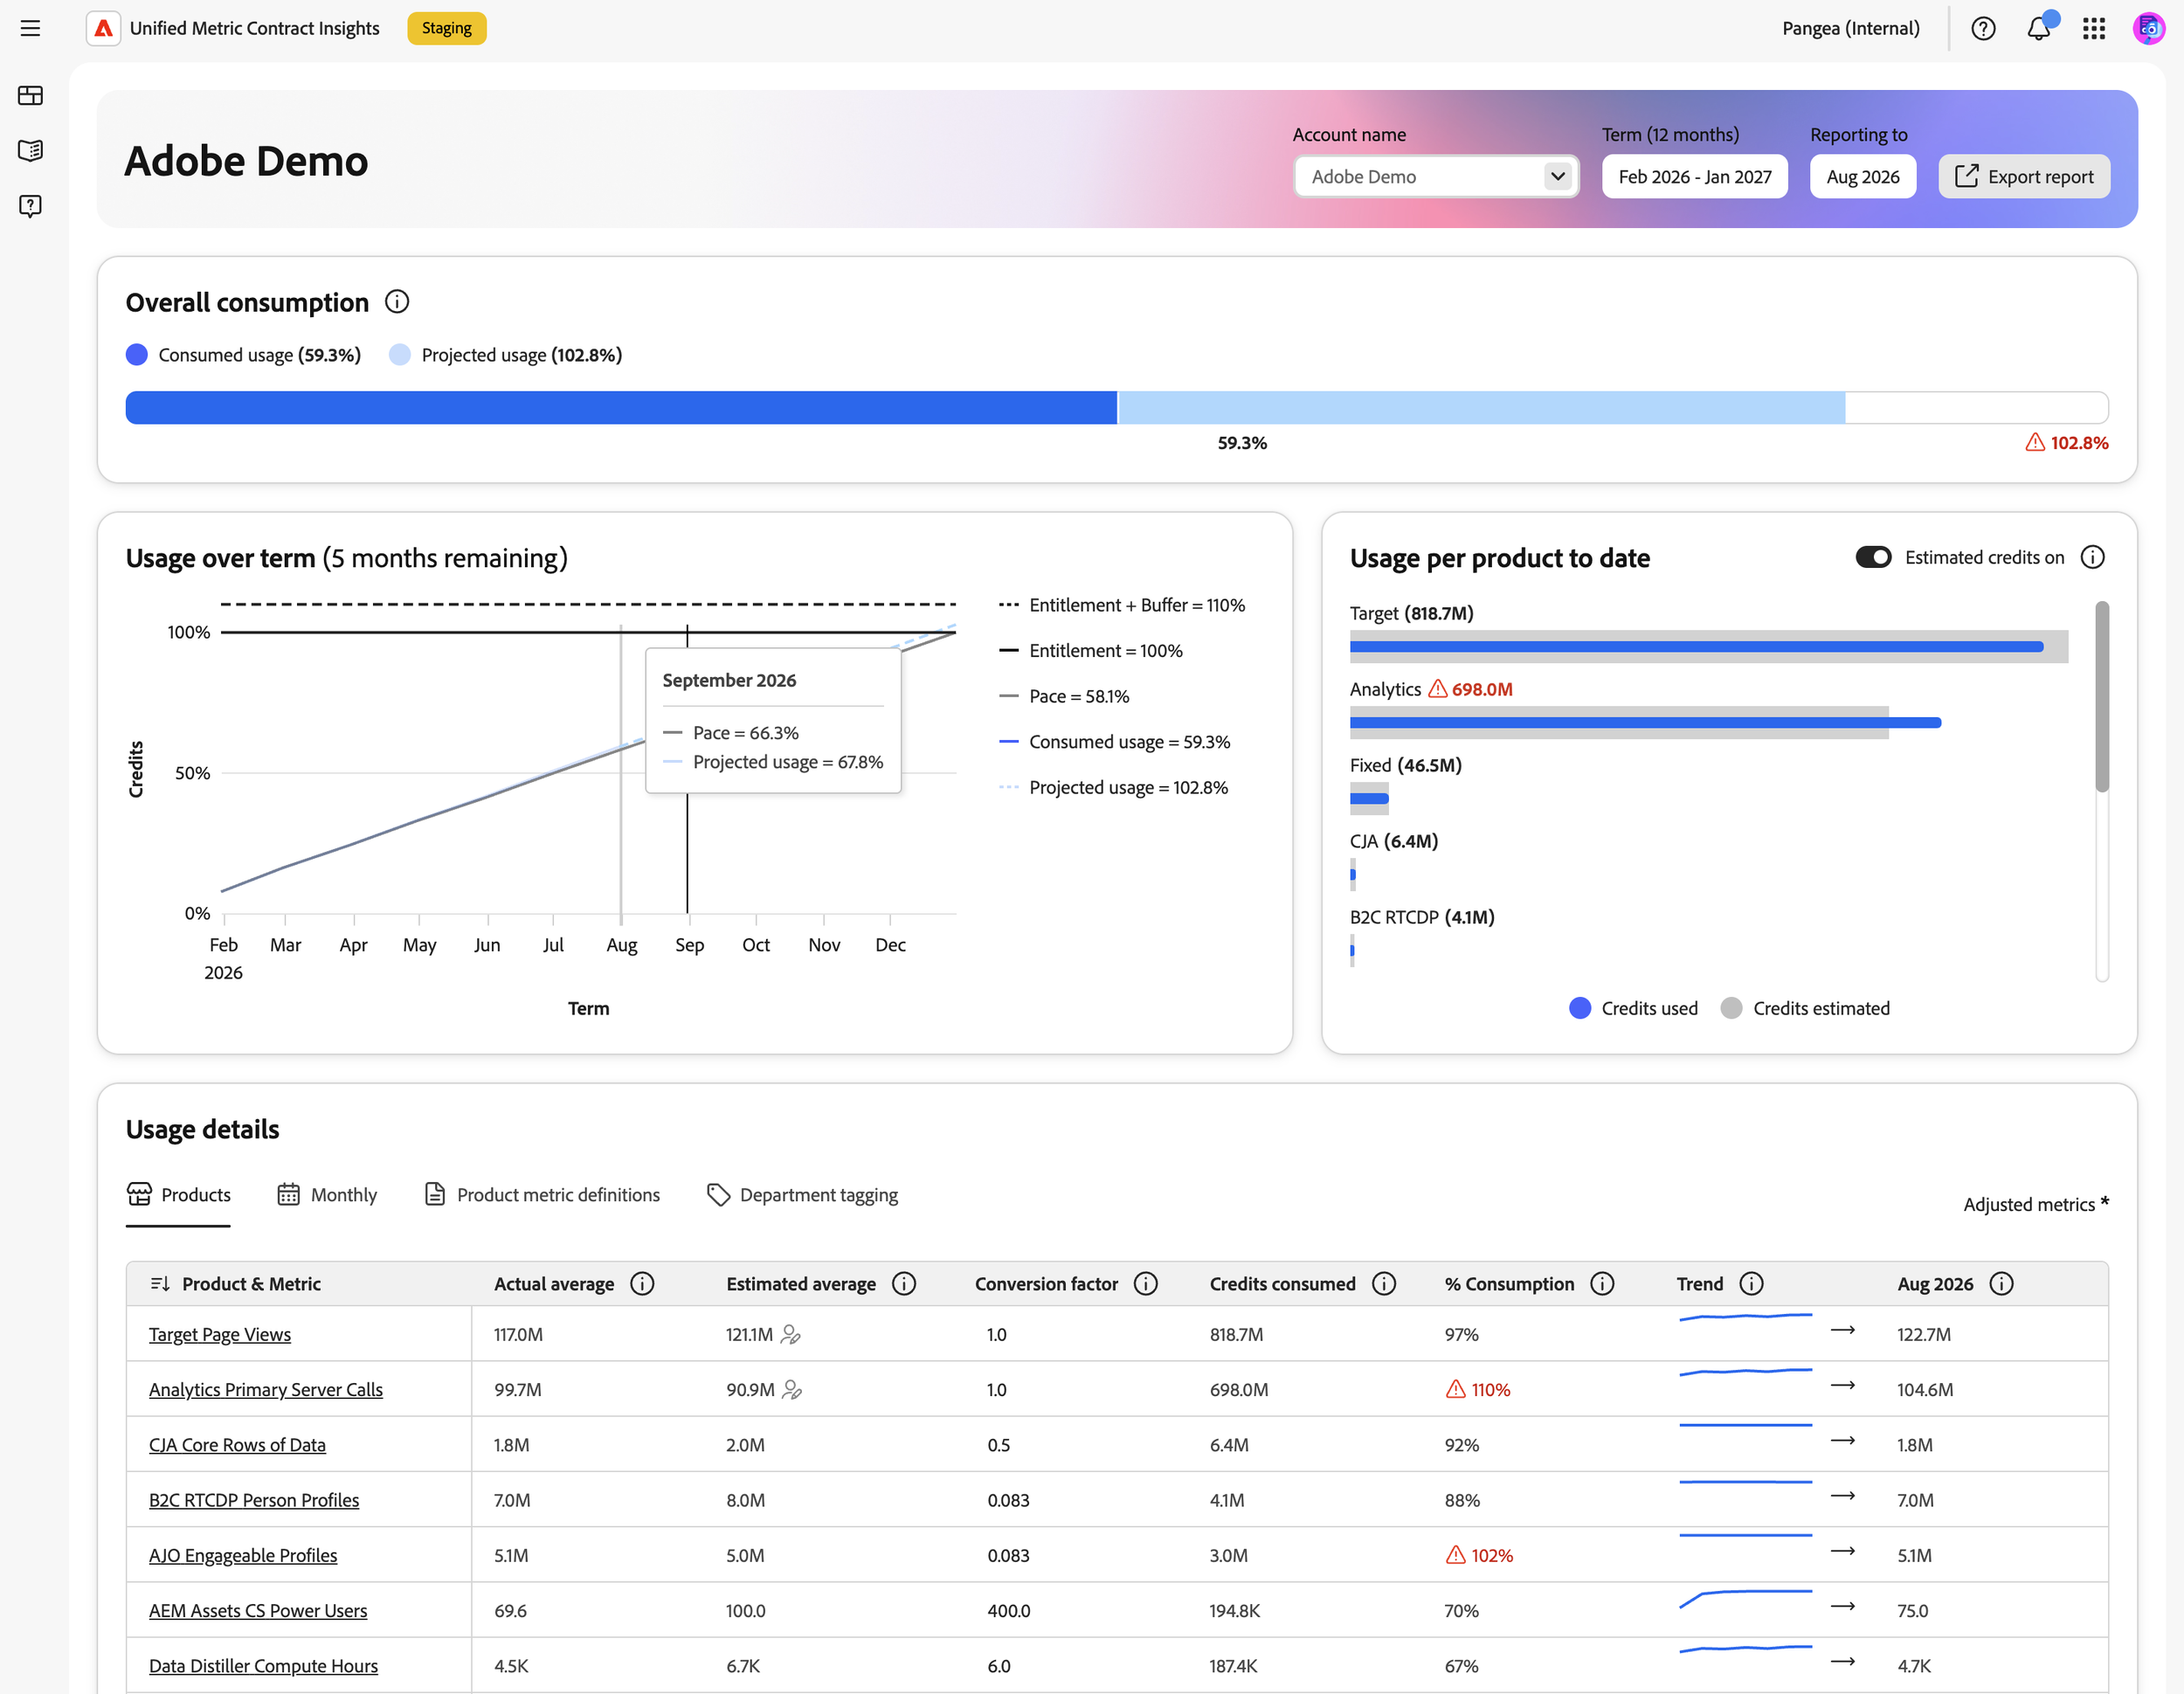Open the help question mark icon
2184x1694 pixels.
pyautogui.click(x=1983, y=28)
